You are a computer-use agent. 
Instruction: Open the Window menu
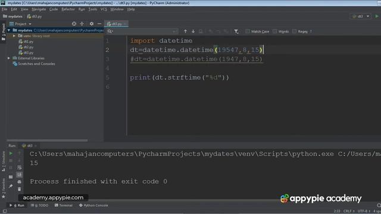[x=117, y=10]
